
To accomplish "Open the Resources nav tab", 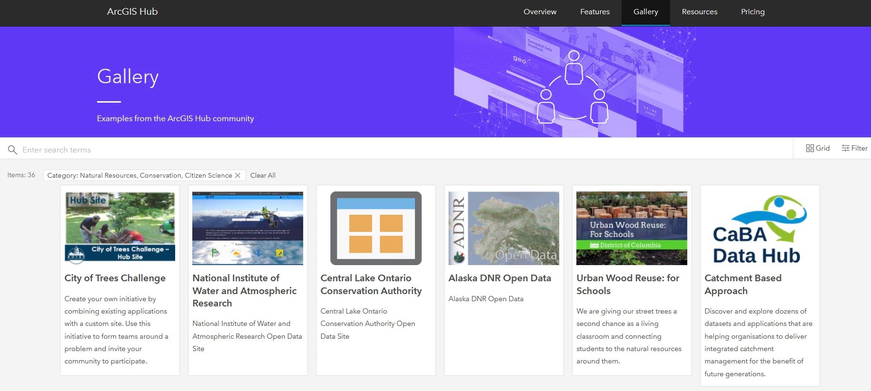I will (x=699, y=12).
